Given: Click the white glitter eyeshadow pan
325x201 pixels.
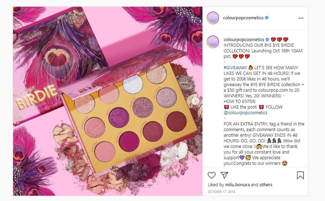Looking at the screenshot, I should tap(133, 84).
